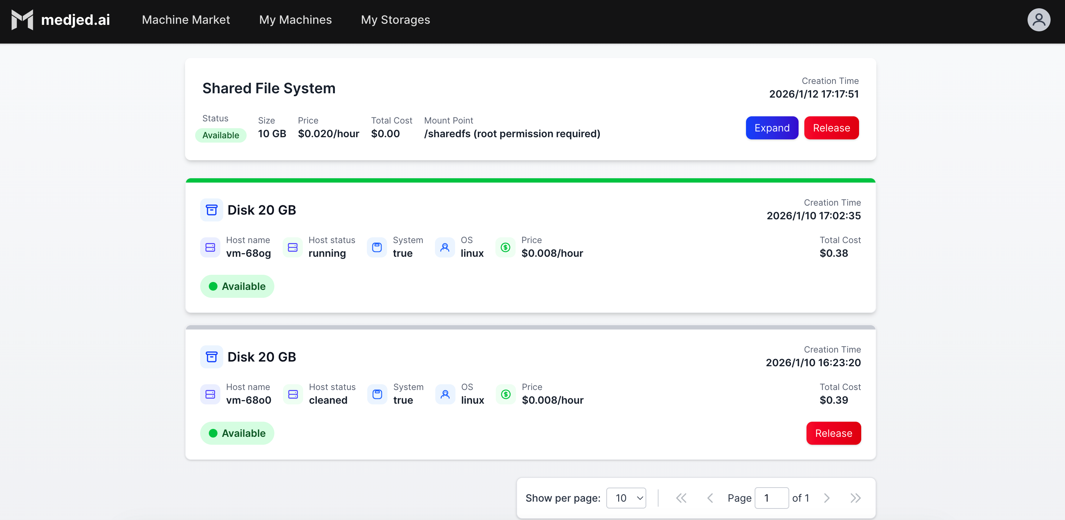Open the Machine Market tab

pos(186,19)
